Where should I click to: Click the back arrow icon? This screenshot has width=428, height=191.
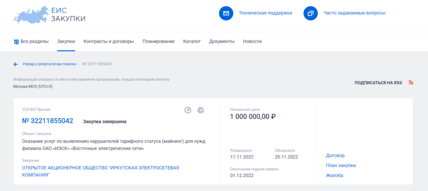[16, 64]
